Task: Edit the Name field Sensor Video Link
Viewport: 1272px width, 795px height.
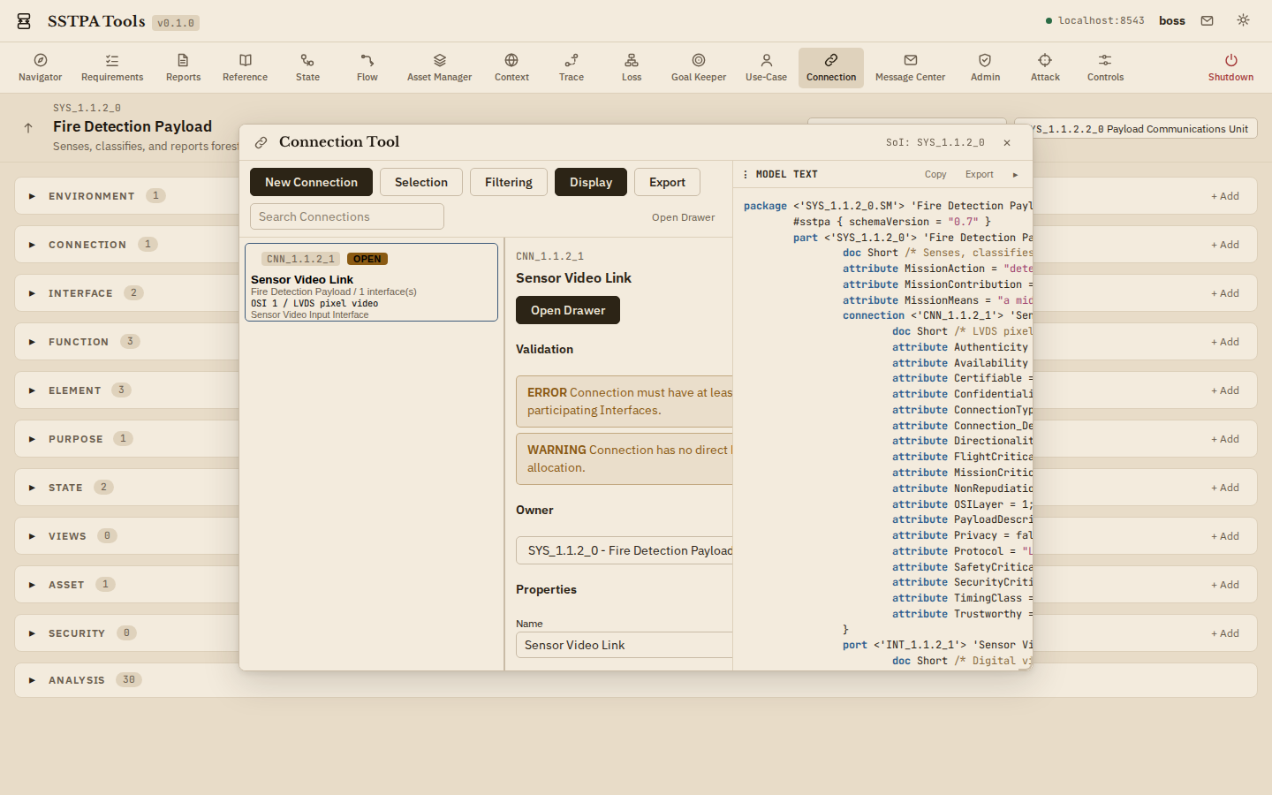Action: coord(625,645)
